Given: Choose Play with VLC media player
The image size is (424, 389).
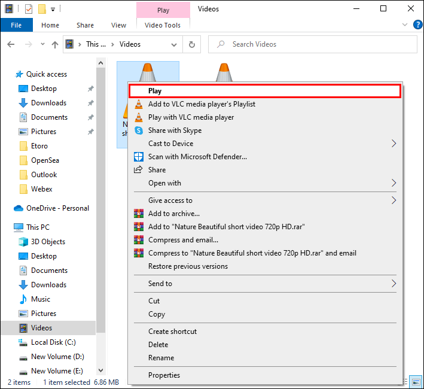Looking at the screenshot, I should (265, 117).
